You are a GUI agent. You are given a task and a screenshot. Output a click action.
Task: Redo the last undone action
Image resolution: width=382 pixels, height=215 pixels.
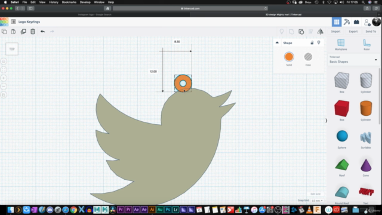point(52,32)
